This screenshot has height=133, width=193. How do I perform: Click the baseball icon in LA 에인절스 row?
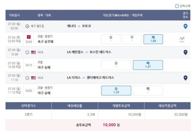(x=27, y=52)
